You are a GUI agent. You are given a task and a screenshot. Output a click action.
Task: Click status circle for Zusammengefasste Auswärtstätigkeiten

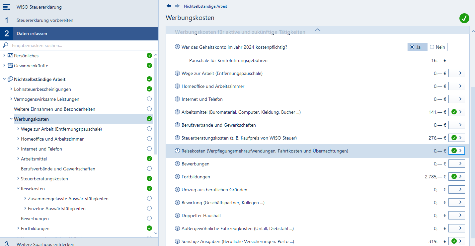149,198
